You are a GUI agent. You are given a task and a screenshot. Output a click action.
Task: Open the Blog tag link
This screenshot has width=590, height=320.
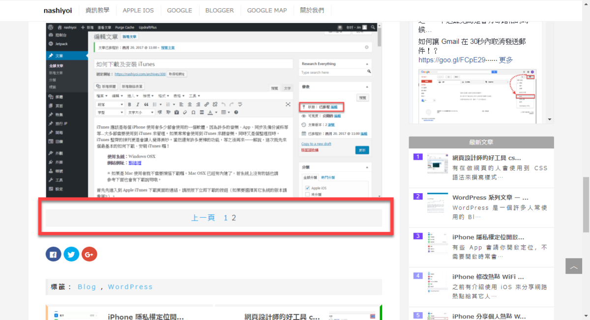coord(87,287)
